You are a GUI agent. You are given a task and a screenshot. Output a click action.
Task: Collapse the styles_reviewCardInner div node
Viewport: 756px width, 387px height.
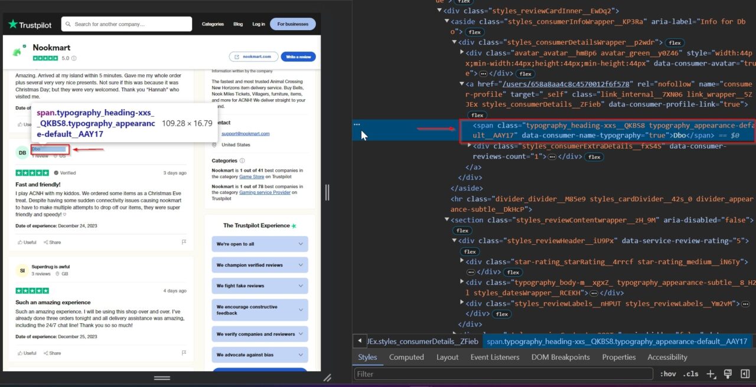tap(439, 11)
